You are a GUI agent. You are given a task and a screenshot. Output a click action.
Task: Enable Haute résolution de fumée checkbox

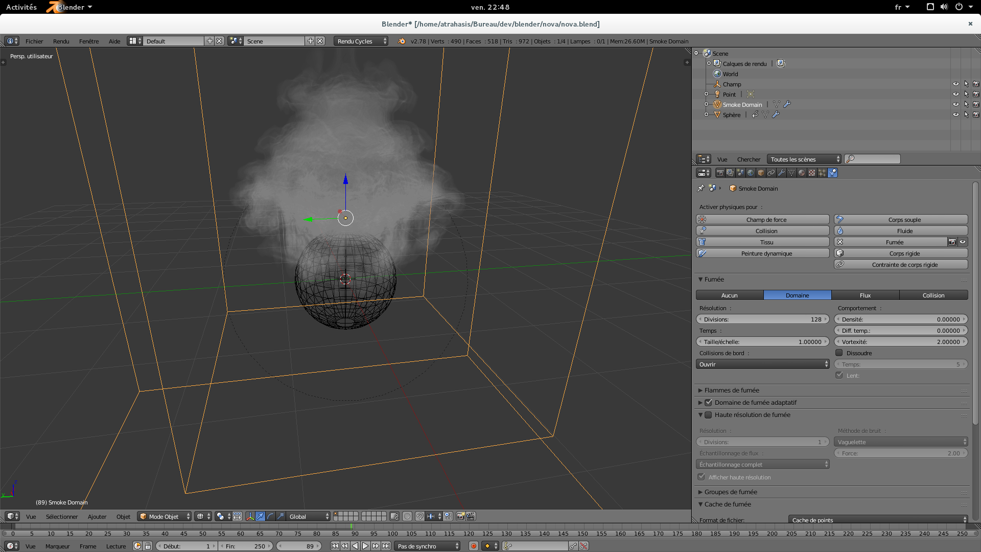[x=709, y=415]
